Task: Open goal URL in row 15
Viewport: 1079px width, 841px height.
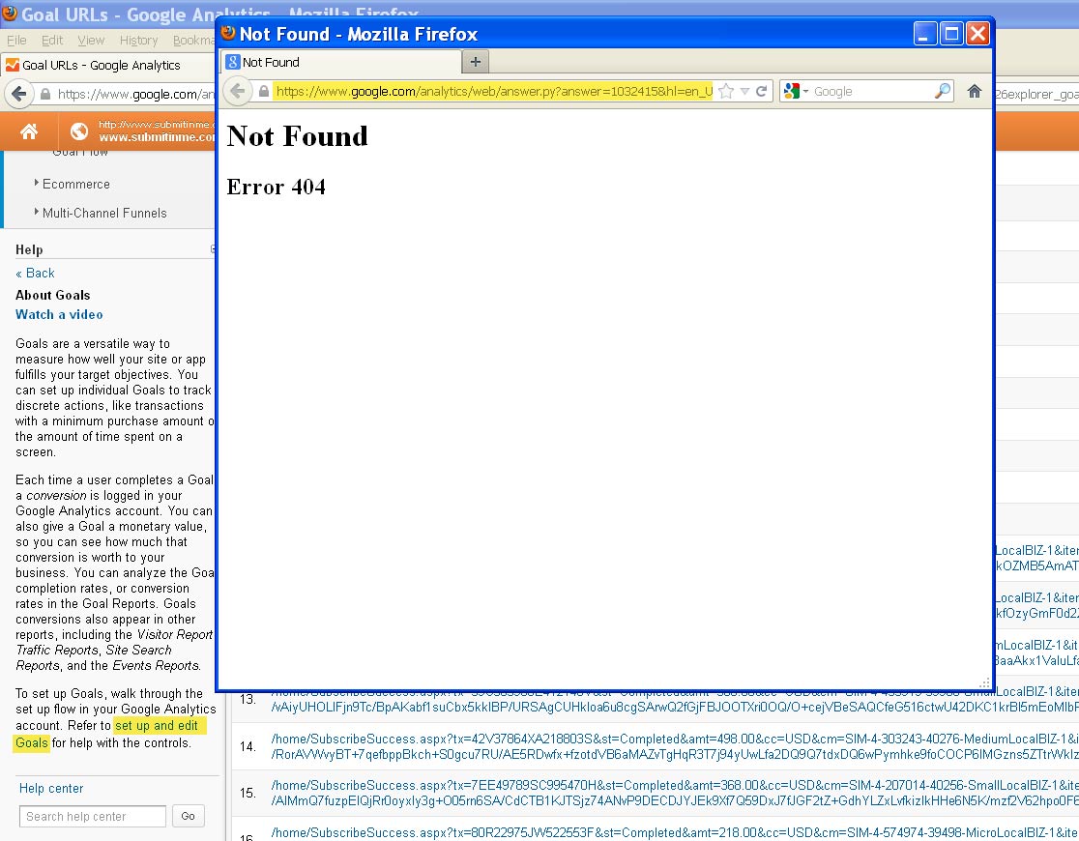Action: point(675,793)
